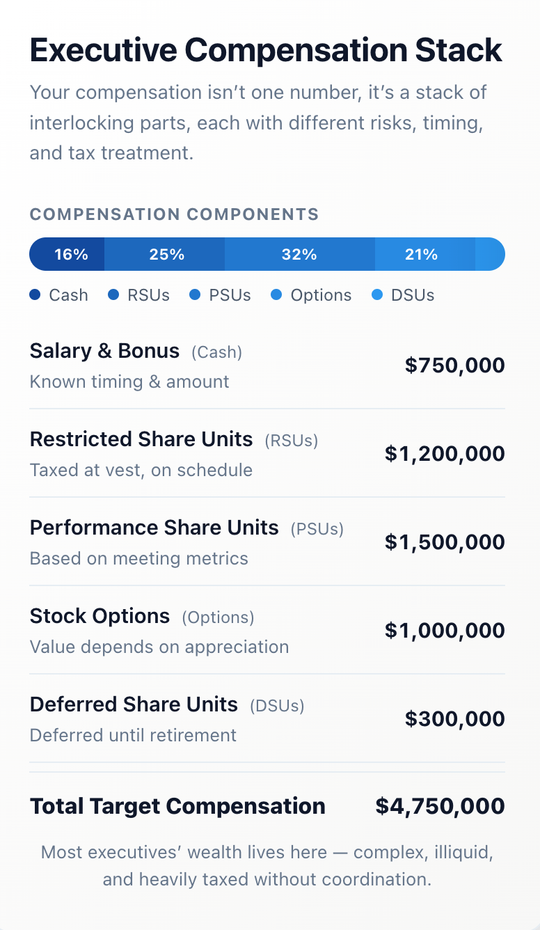Select the Performance Share Units title
The width and height of the screenshot is (540, 930).
[x=154, y=528]
